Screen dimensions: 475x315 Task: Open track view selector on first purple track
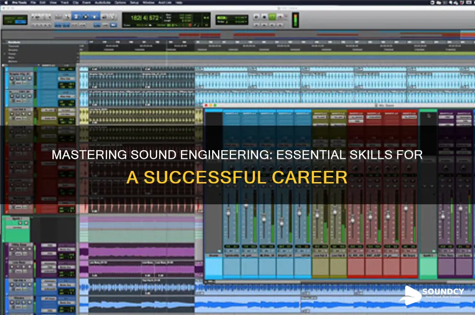pyautogui.click(x=19, y=253)
